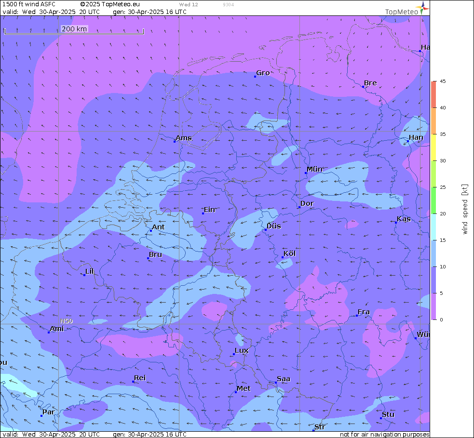Click the "Mün" city label
474x438 pixels.
315,170
